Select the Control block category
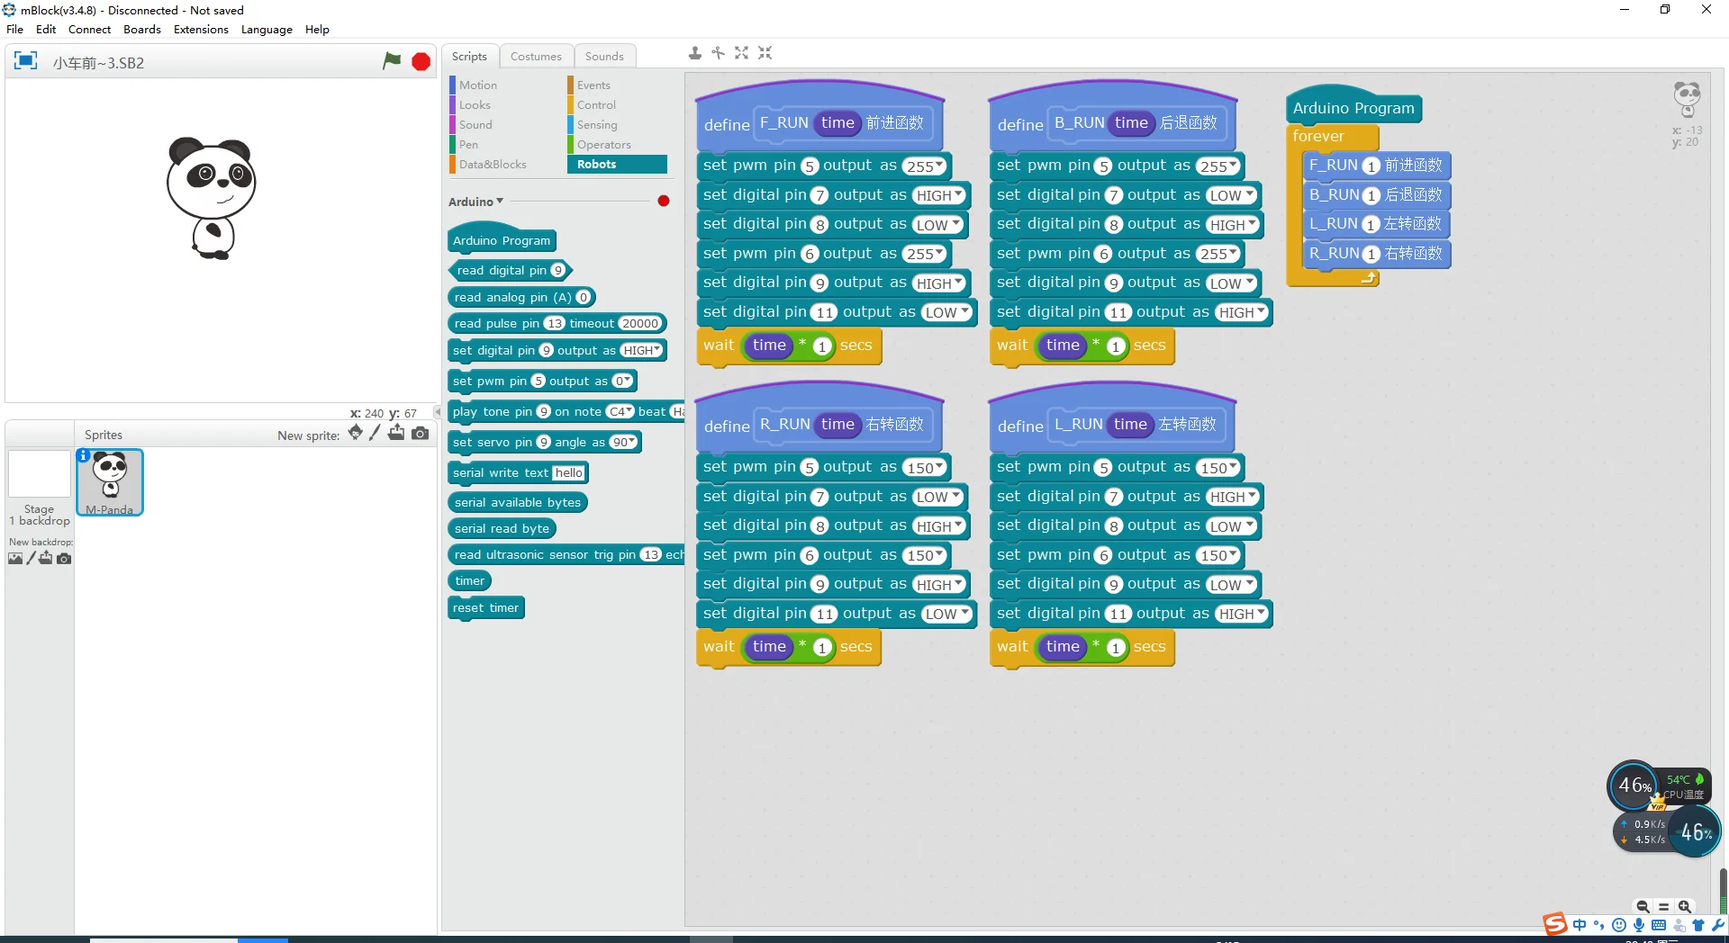The image size is (1729, 943). 596,105
